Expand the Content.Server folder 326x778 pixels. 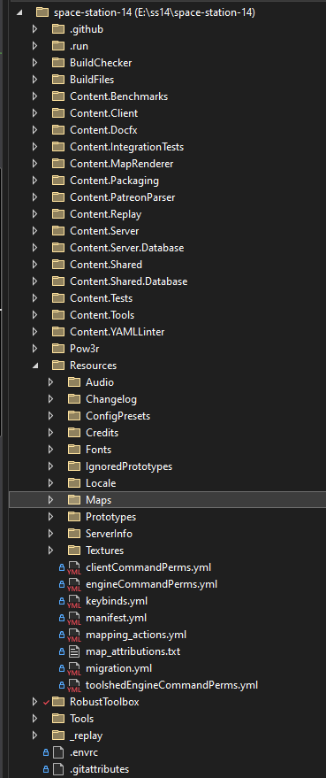34,231
